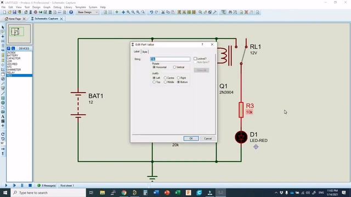Click the New Project toolbar icon
The height and width of the screenshot is (197, 351).
(x=4, y=12)
